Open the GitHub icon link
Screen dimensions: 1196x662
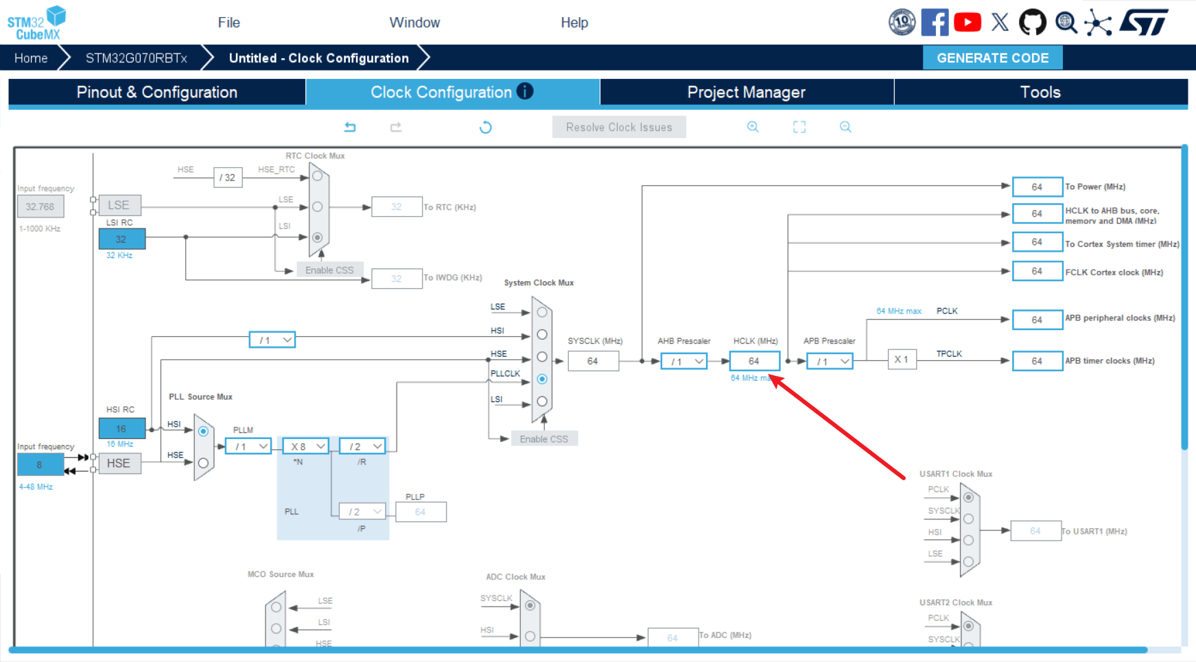tap(1032, 23)
